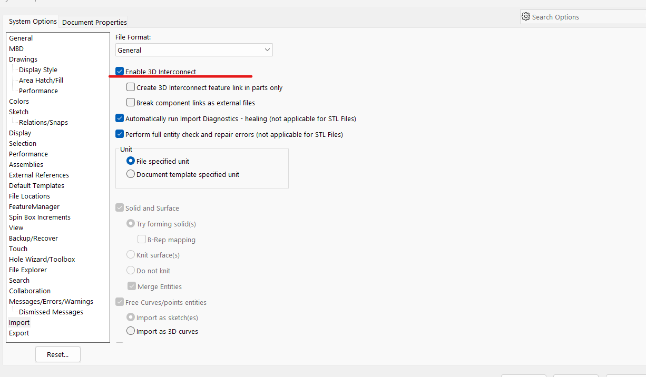Select Area Hatch/Fill under Drawings
Image resolution: width=646 pixels, height=377 pixels.
pyautogui.click(x=41, y=80)
